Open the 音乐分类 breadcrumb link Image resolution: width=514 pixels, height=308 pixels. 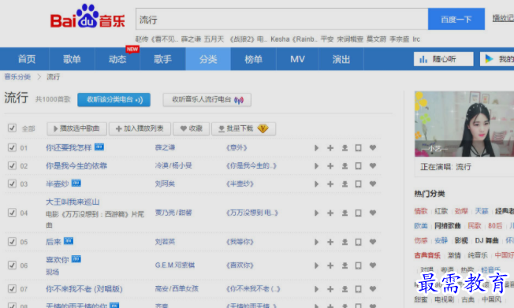[x=17, y=77]
